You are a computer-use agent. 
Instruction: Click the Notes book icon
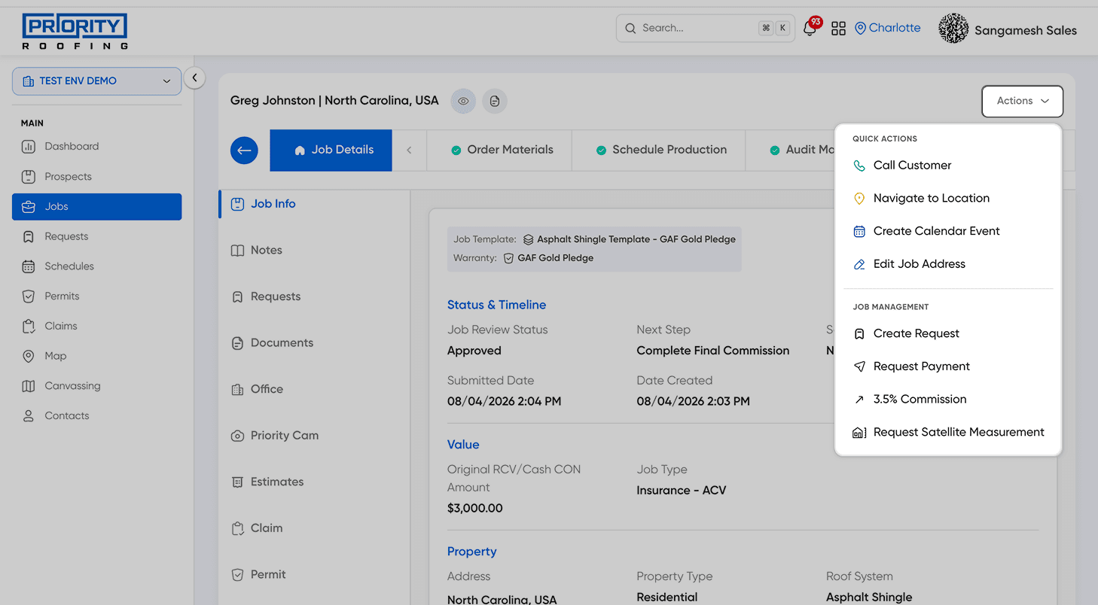pos(237,251)
